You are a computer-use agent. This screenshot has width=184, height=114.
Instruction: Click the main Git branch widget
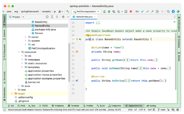(x=161, y=110)
